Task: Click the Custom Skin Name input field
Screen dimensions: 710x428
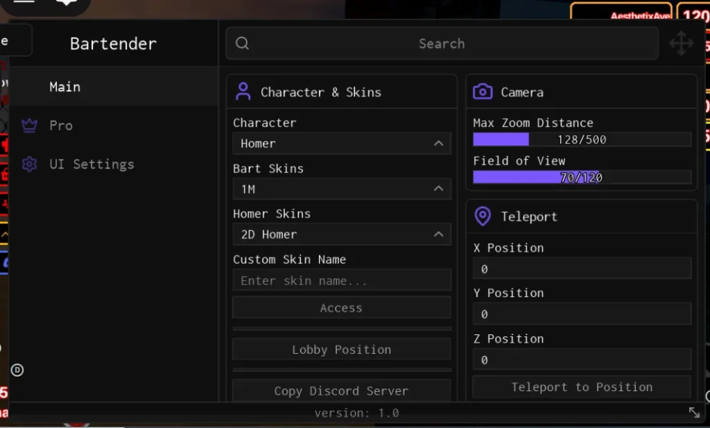Action: 341,281
